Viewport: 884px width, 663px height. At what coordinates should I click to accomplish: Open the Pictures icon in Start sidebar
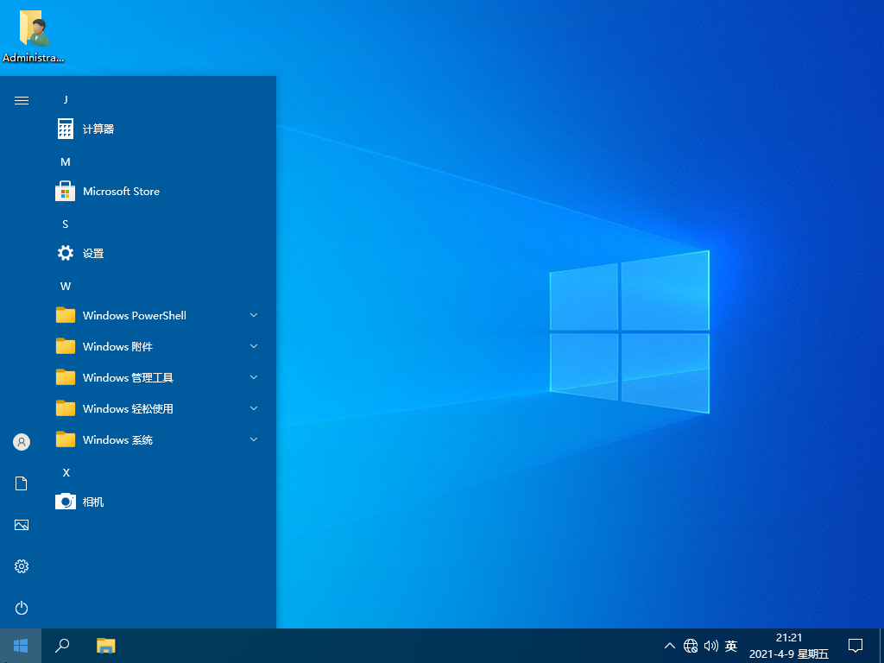[x=22, y=525]
